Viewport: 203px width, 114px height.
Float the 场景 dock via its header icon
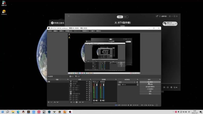pos(68,80)
